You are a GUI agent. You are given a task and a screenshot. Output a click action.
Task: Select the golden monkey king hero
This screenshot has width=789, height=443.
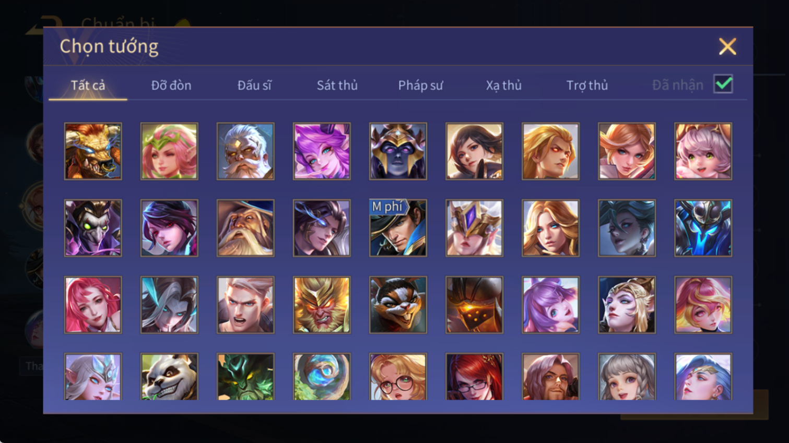[x=322, y=305]
